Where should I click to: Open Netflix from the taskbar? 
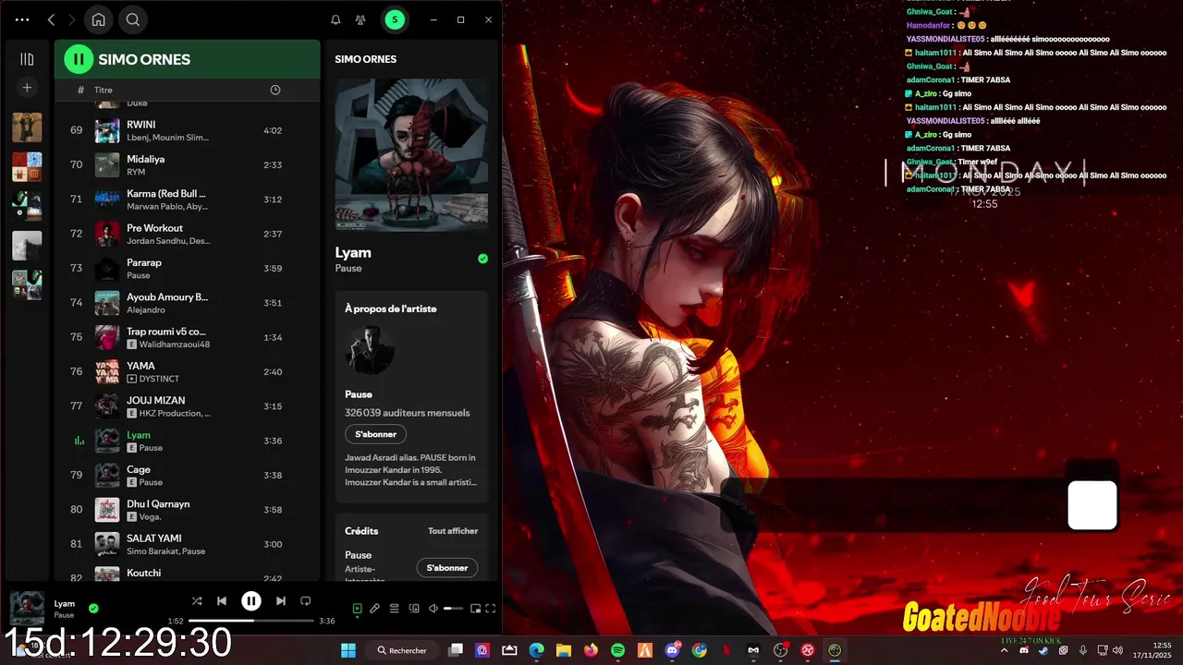coord(726,650)
